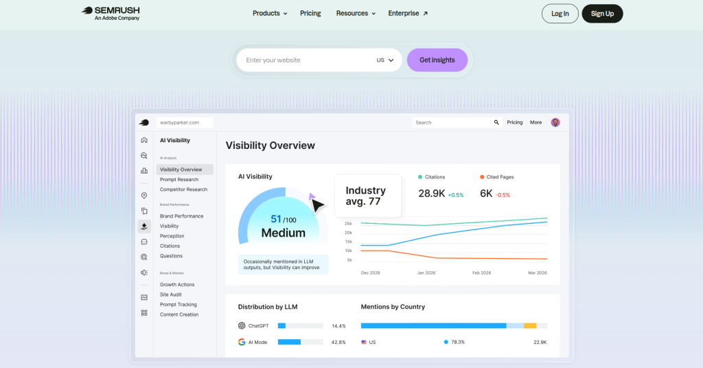Click the 78.3% US mentions value
This screenshot has width=703, height=368.
(x=458, y=342)
